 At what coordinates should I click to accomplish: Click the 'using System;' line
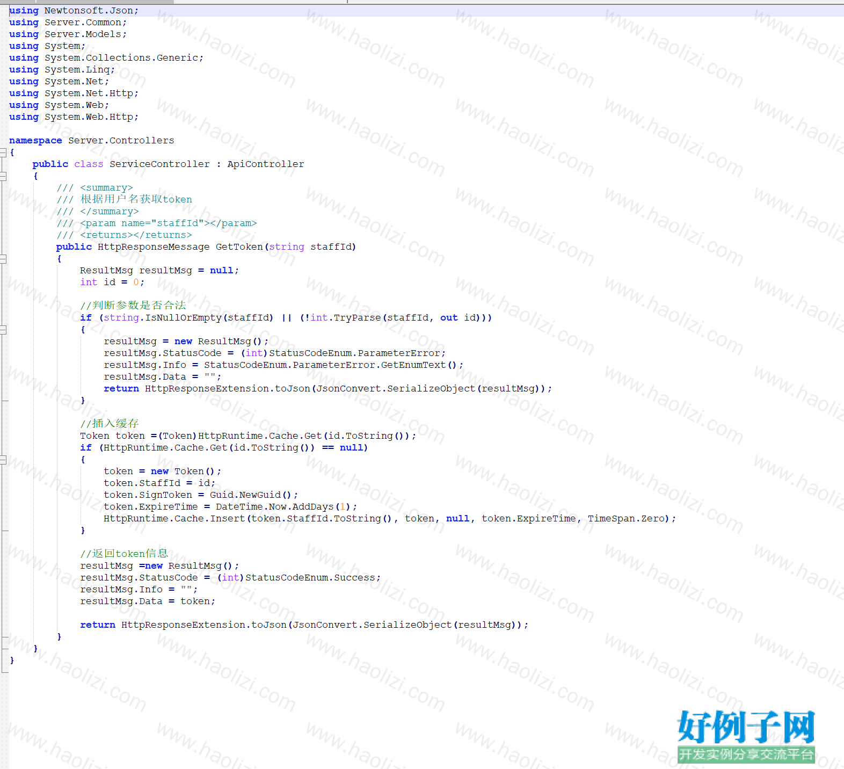pos(47,46)
